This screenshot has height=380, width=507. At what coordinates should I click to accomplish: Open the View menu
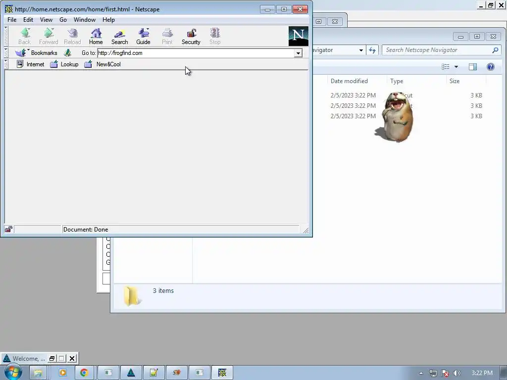[46, 20]
